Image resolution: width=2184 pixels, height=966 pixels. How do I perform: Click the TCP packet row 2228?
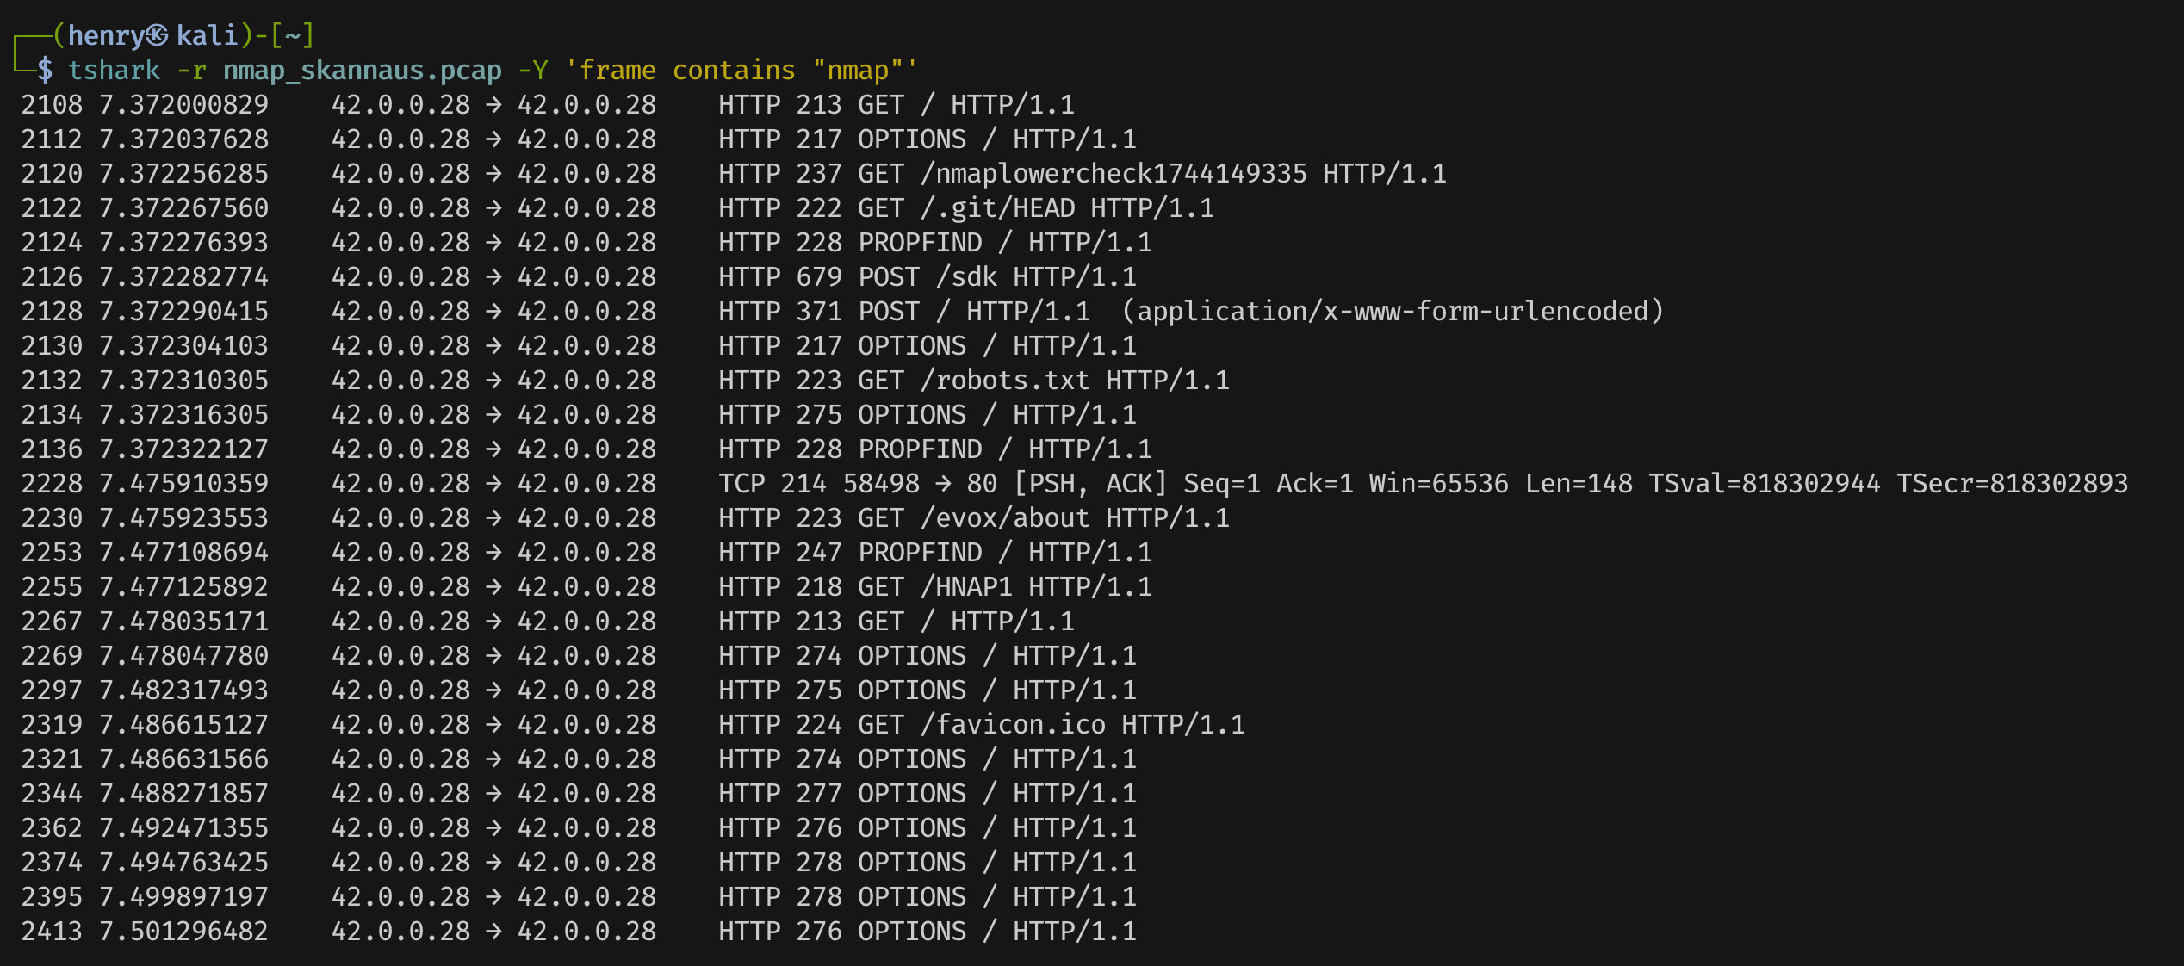click(1033, 483)
